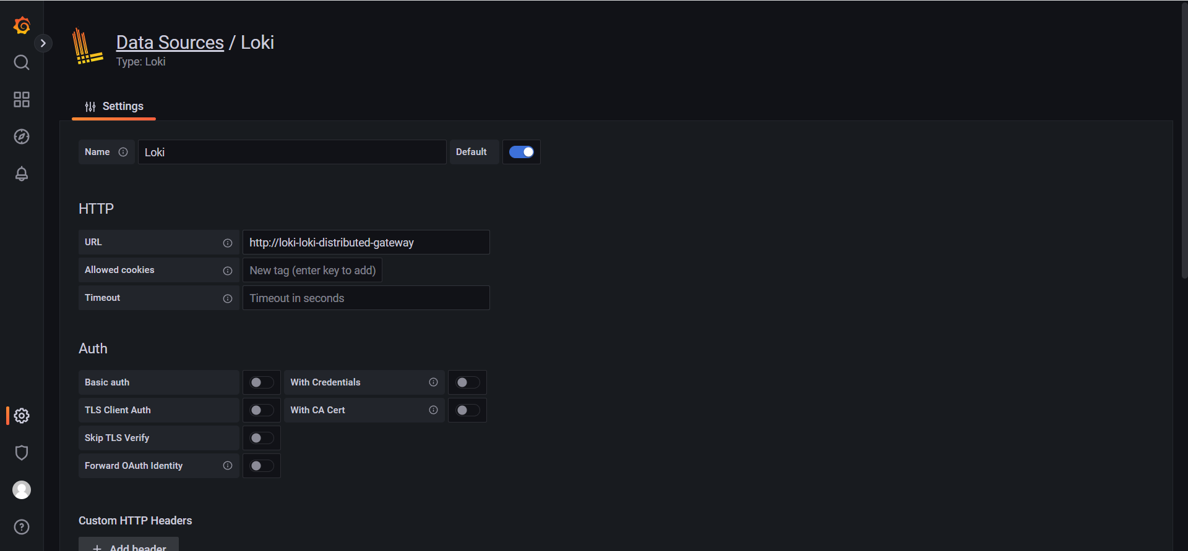Click the Type: Loki subtitle text
The height and width of the screenshot is (551, 1188).
coord(140,62)
